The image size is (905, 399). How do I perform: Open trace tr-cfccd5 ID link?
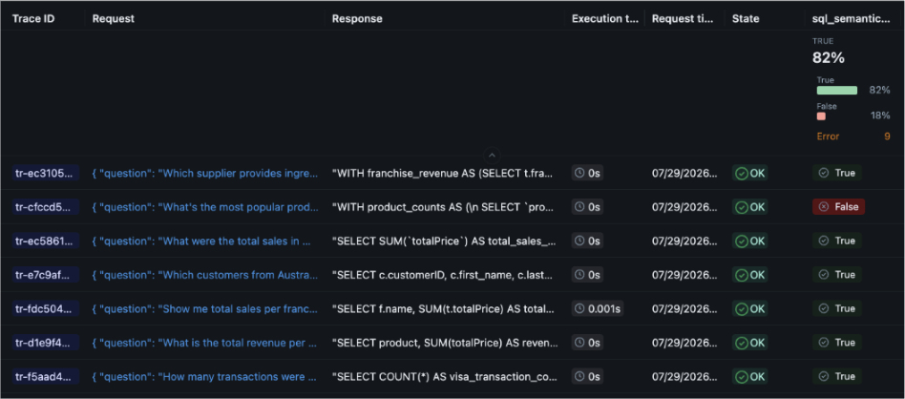[x=45, y=207]
